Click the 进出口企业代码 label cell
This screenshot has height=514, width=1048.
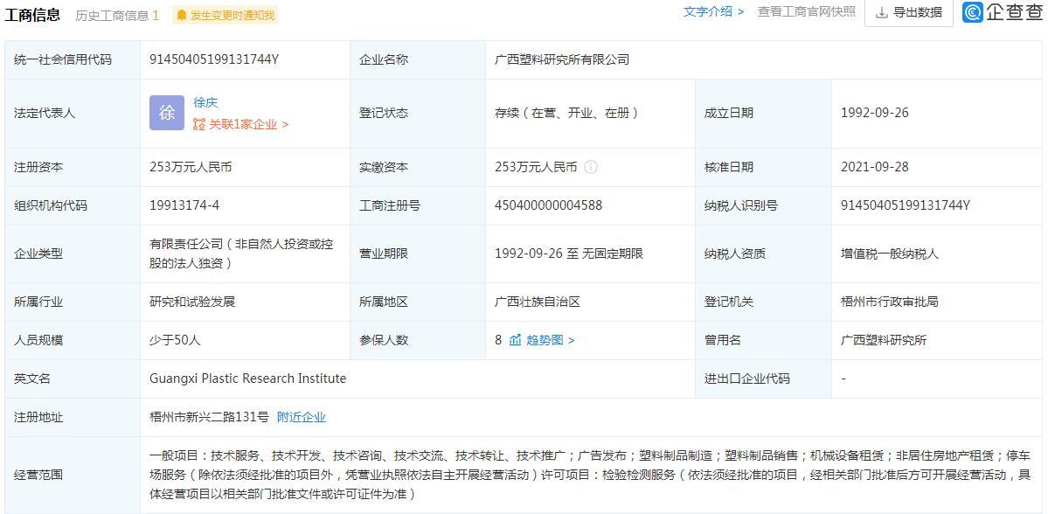click(x=763, y=379)
